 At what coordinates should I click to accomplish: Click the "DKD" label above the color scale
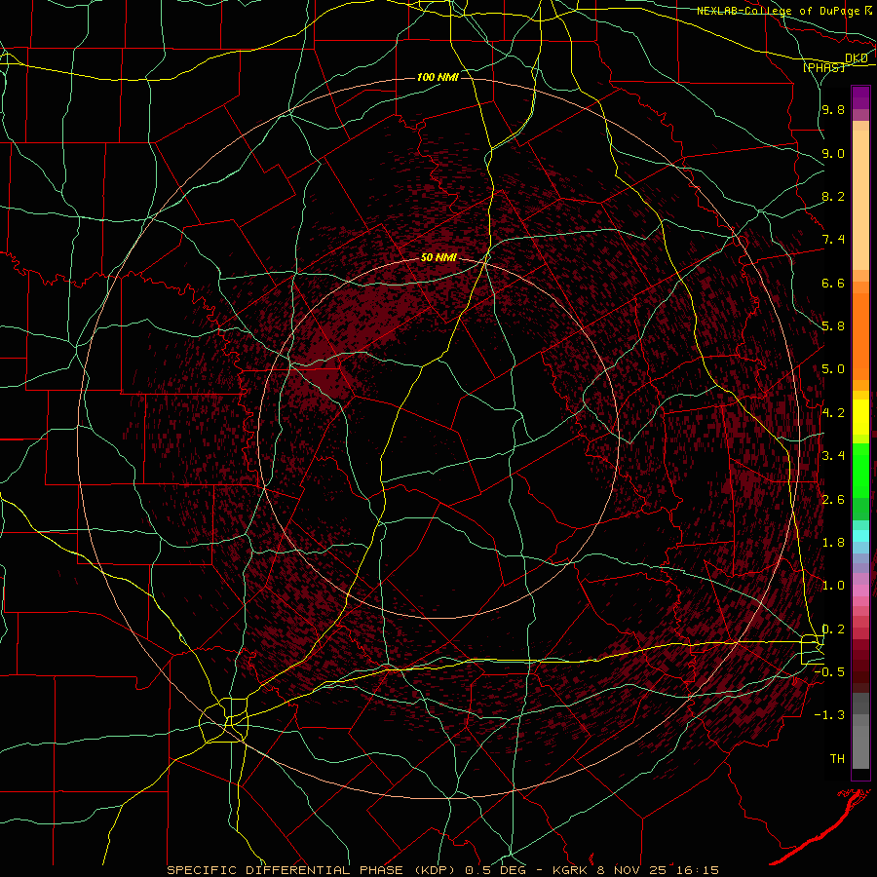(x=857, y=58)
